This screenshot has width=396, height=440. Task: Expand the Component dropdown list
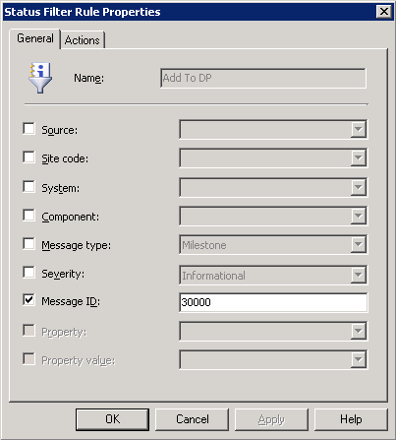click(x=359, y=216)
